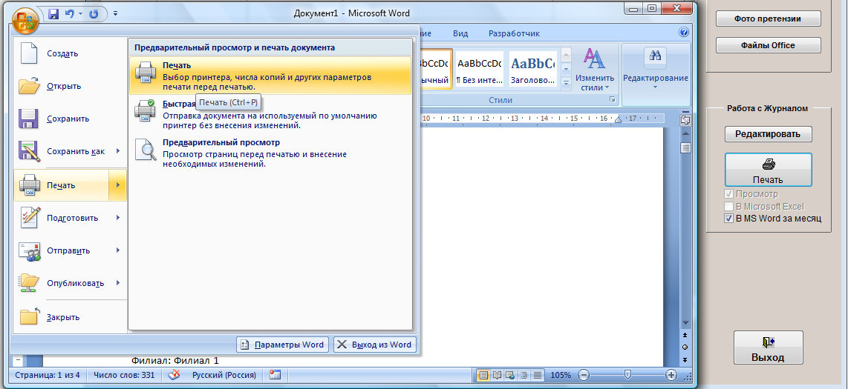Image resolution: width=848 pixels, height=389 pixels.
Task: Choose Создать (New) in Office menu
Action: pyautogui.click(x=71, y=53)
